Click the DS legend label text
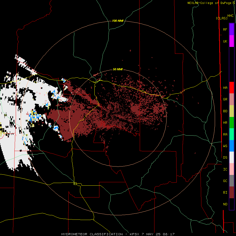The width and height of the screenshot is (236, 236). tap(225, 157)
